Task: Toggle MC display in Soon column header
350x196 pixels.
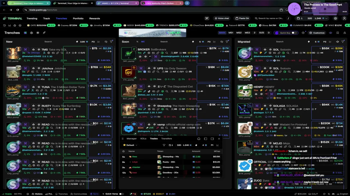Action: click(x=143, y=42)
